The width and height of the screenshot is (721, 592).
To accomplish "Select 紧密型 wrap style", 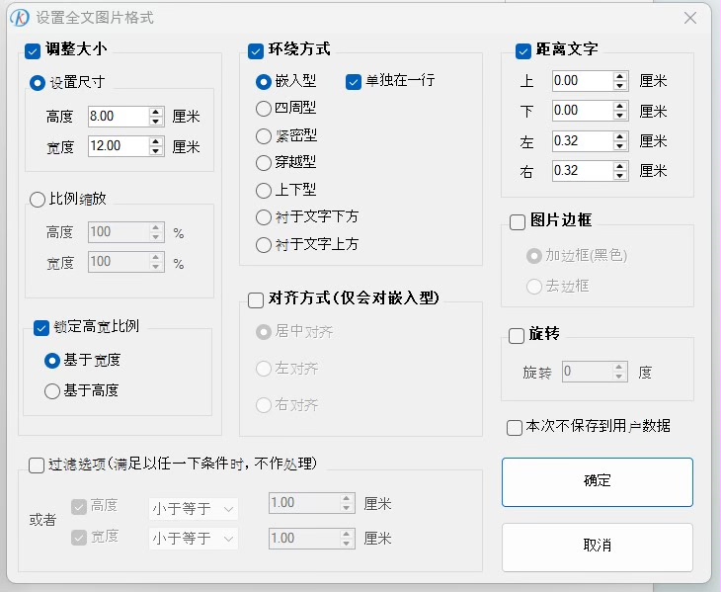I will pyautogui.click(x=264, y=136).
